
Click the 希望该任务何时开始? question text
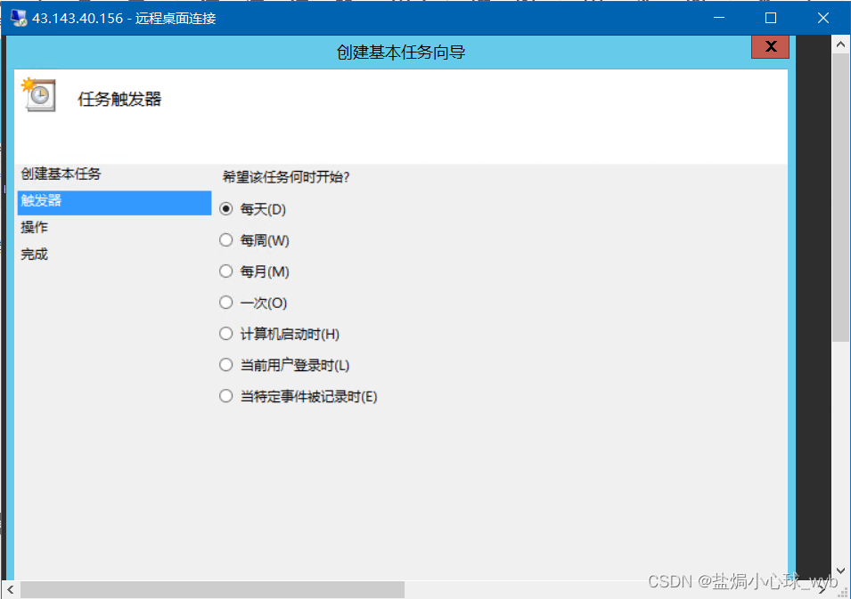coord(286,177)
